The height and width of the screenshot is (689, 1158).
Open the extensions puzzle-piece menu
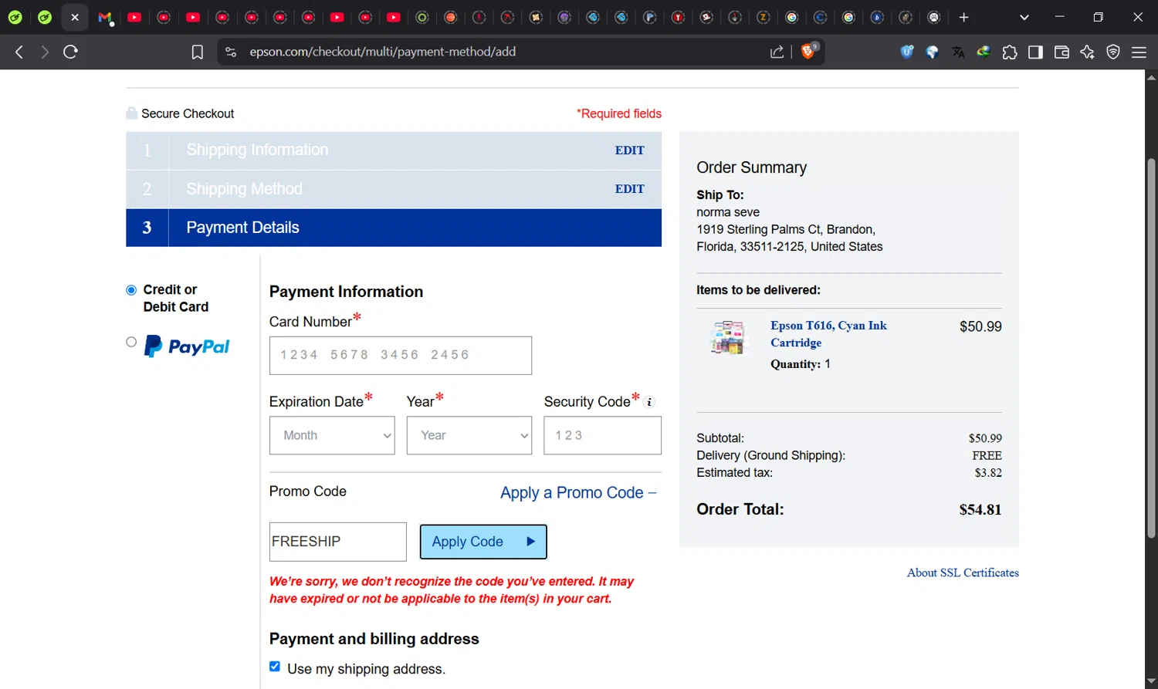coord(1010,52)
